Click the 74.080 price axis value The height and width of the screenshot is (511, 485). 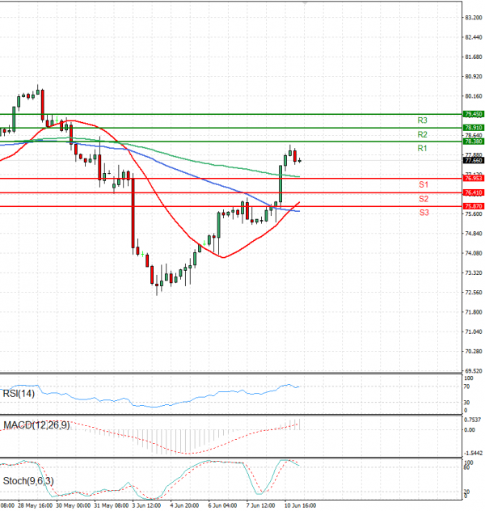(473, 253)
